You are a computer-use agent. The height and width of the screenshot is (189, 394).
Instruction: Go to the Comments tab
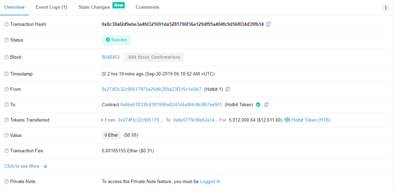click(147, 7)
